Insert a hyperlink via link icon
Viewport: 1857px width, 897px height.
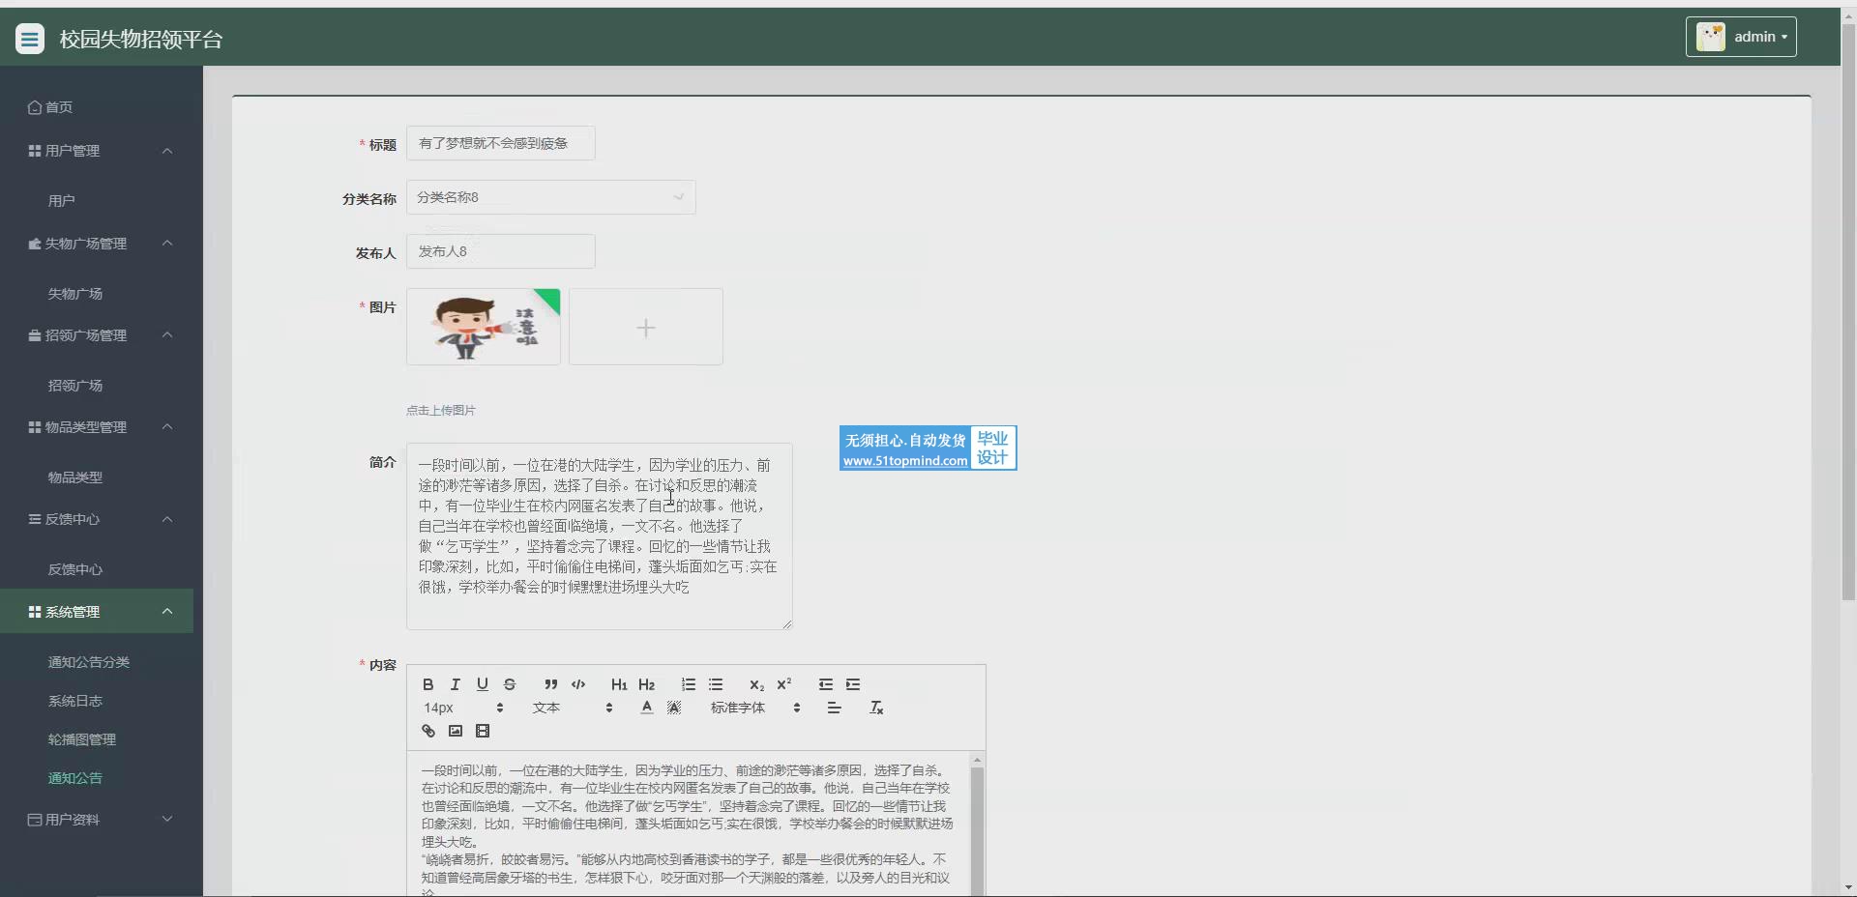pos(427,731)
